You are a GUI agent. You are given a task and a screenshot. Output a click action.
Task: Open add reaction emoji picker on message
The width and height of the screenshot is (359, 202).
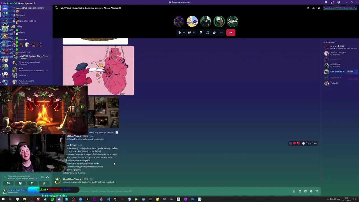pos(303,143)
